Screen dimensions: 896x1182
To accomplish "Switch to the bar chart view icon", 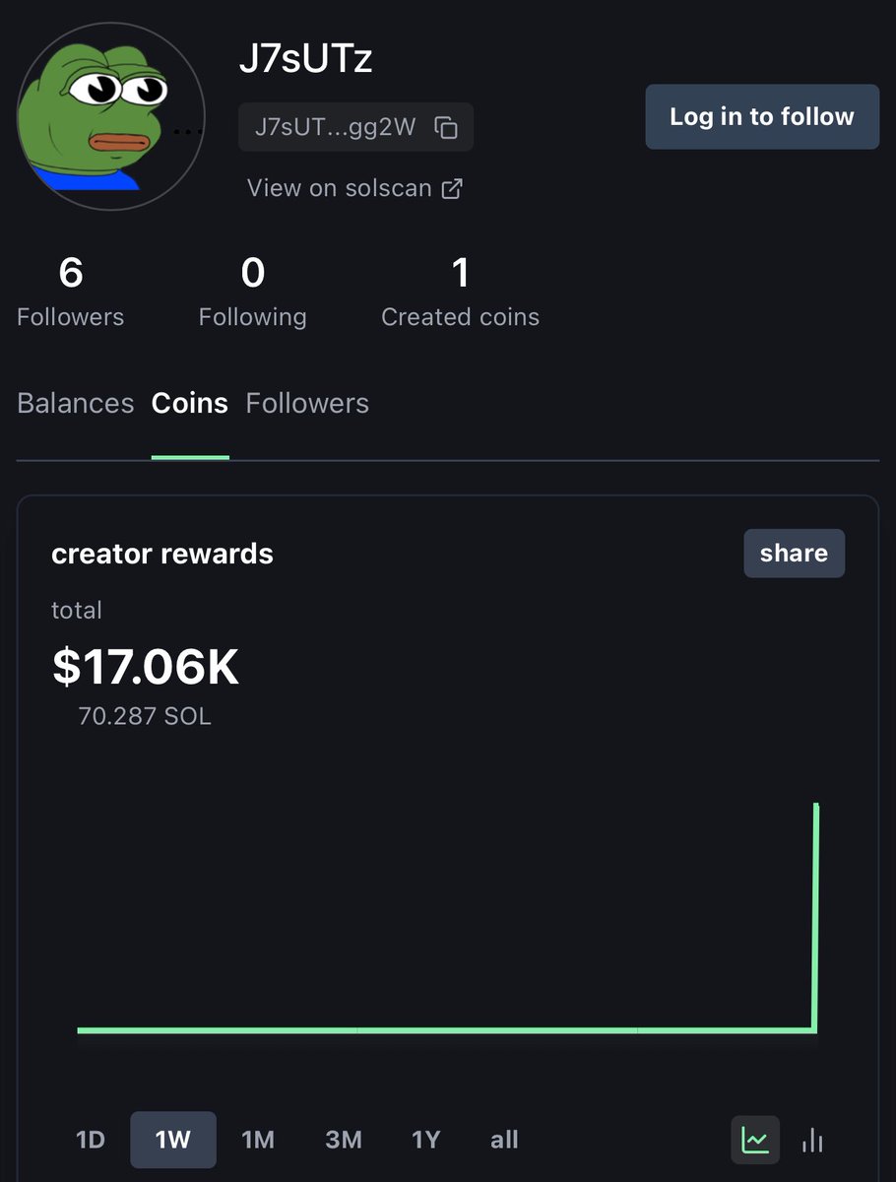I will [x=812, y=1141].
